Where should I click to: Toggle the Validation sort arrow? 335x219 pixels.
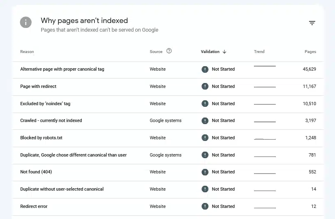click(x=224, y=52)
